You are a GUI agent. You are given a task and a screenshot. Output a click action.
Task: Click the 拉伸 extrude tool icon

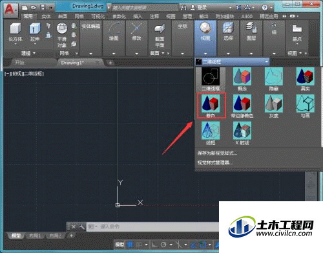[x=35, y=29]
